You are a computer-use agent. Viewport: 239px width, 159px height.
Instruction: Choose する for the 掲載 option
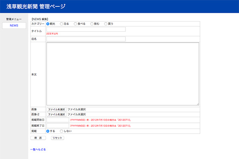coord(48,131)
